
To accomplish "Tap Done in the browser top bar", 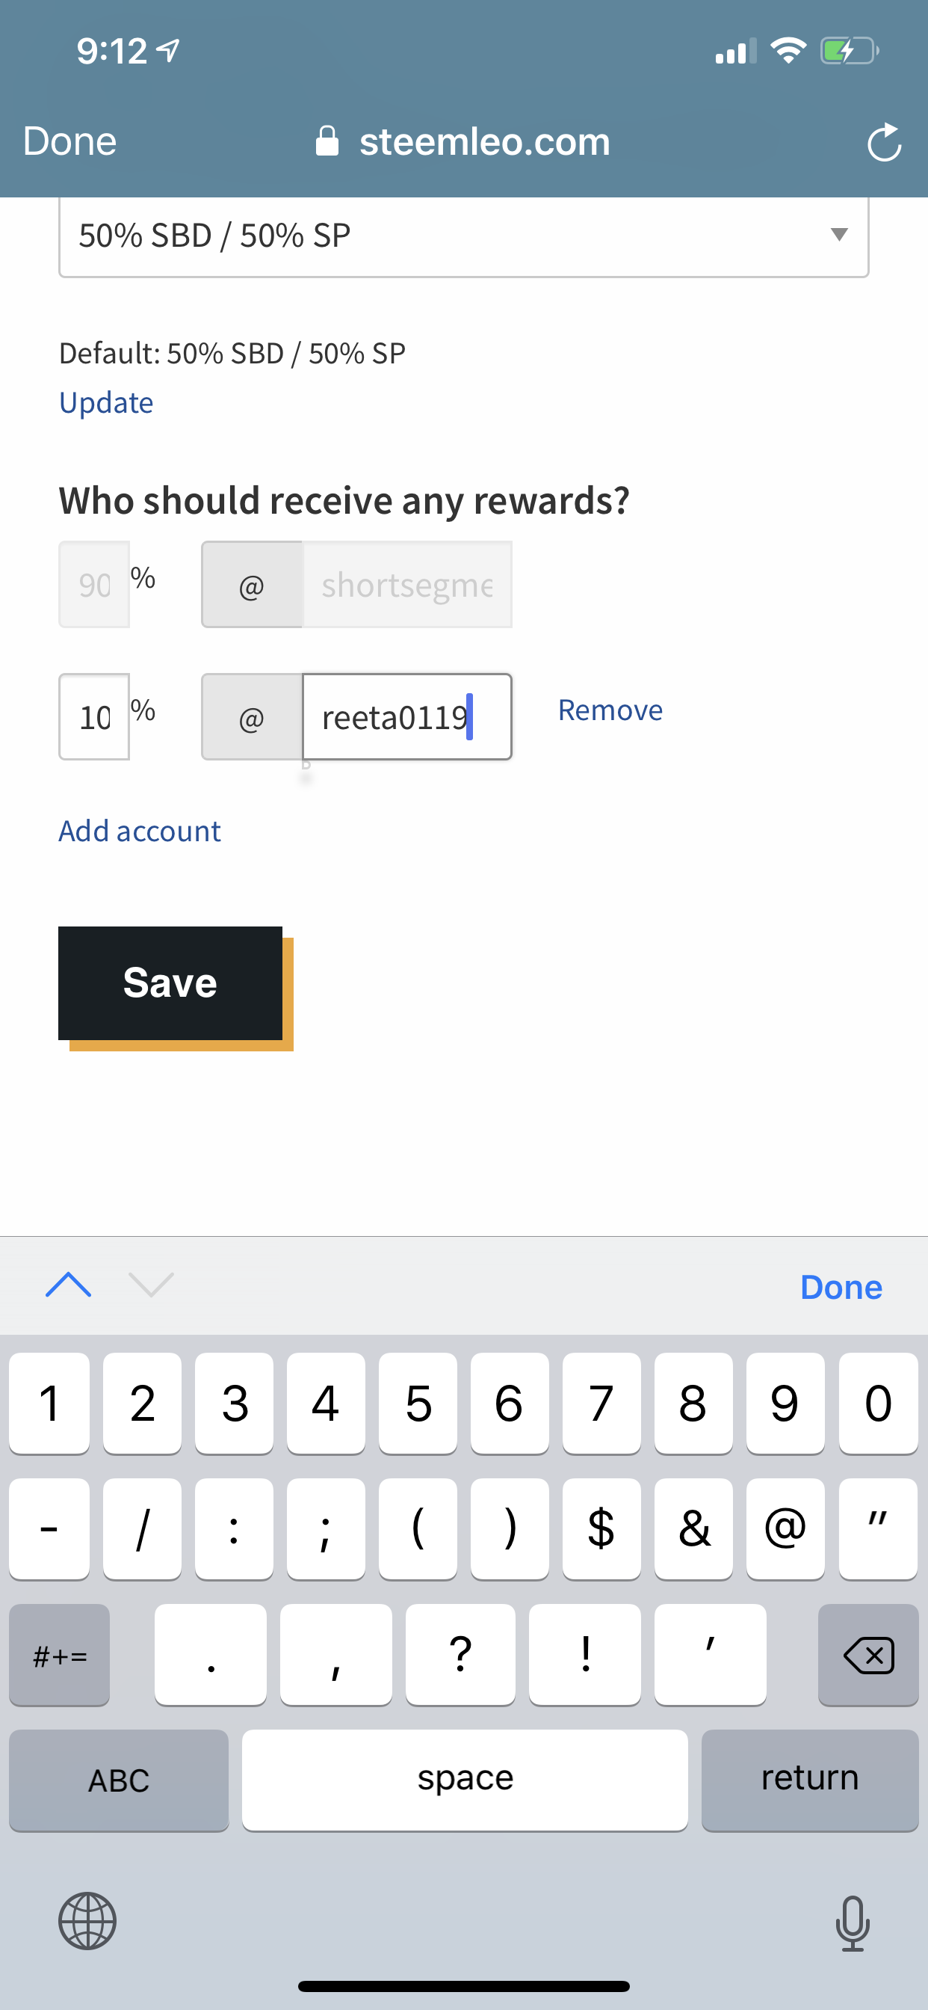I will point(70,141).
